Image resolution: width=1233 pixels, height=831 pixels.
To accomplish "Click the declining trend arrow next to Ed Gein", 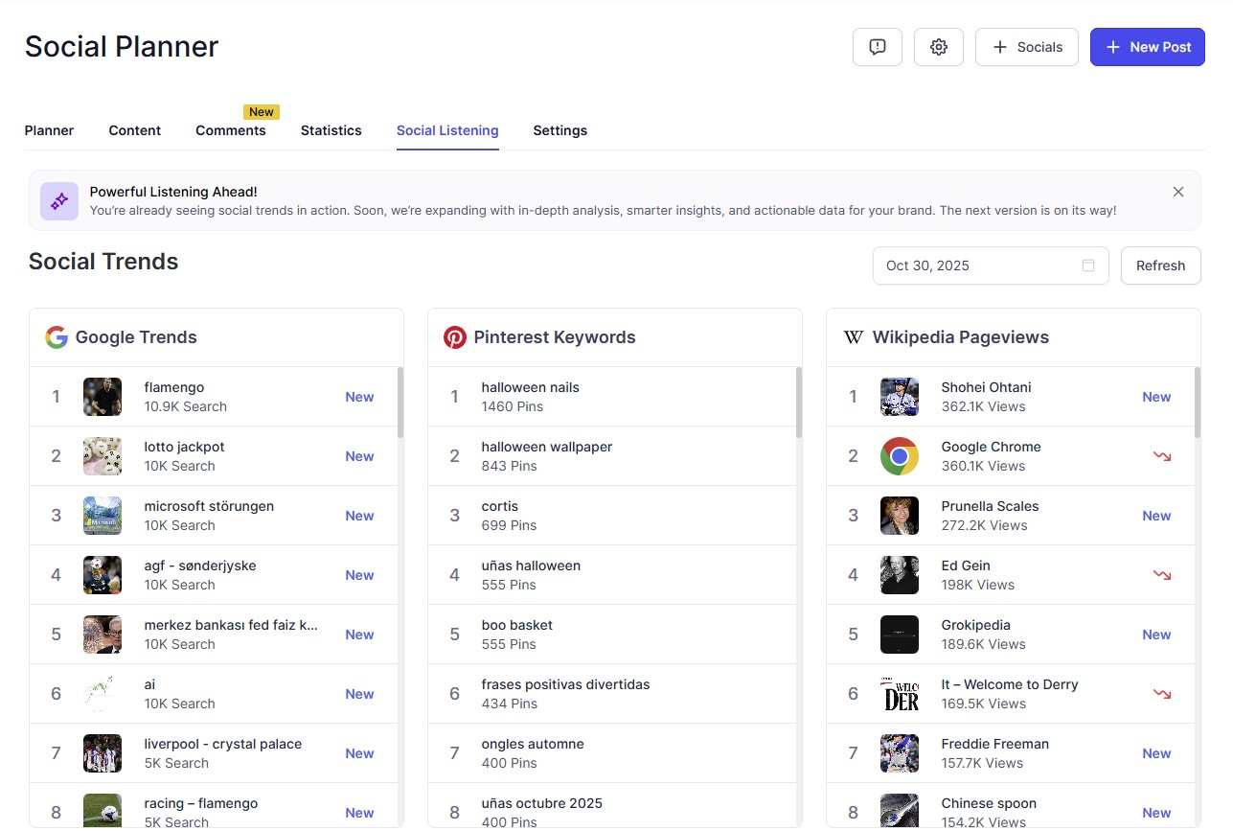I will [1161, 576].
